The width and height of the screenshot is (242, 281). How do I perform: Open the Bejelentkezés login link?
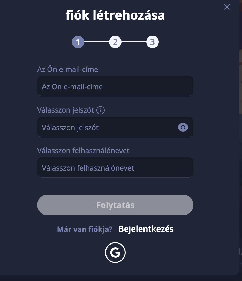pyautogui.click(x=146, y=229)
